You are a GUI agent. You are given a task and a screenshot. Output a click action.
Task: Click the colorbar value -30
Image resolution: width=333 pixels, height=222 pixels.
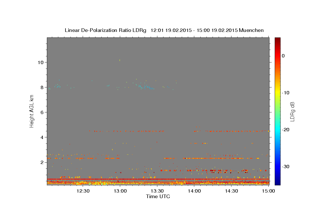click(x=286, y=167)
